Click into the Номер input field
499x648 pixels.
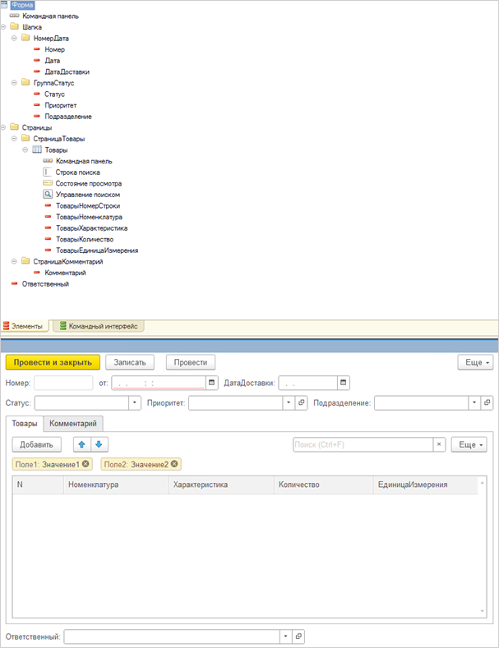(x=63, y=383)
